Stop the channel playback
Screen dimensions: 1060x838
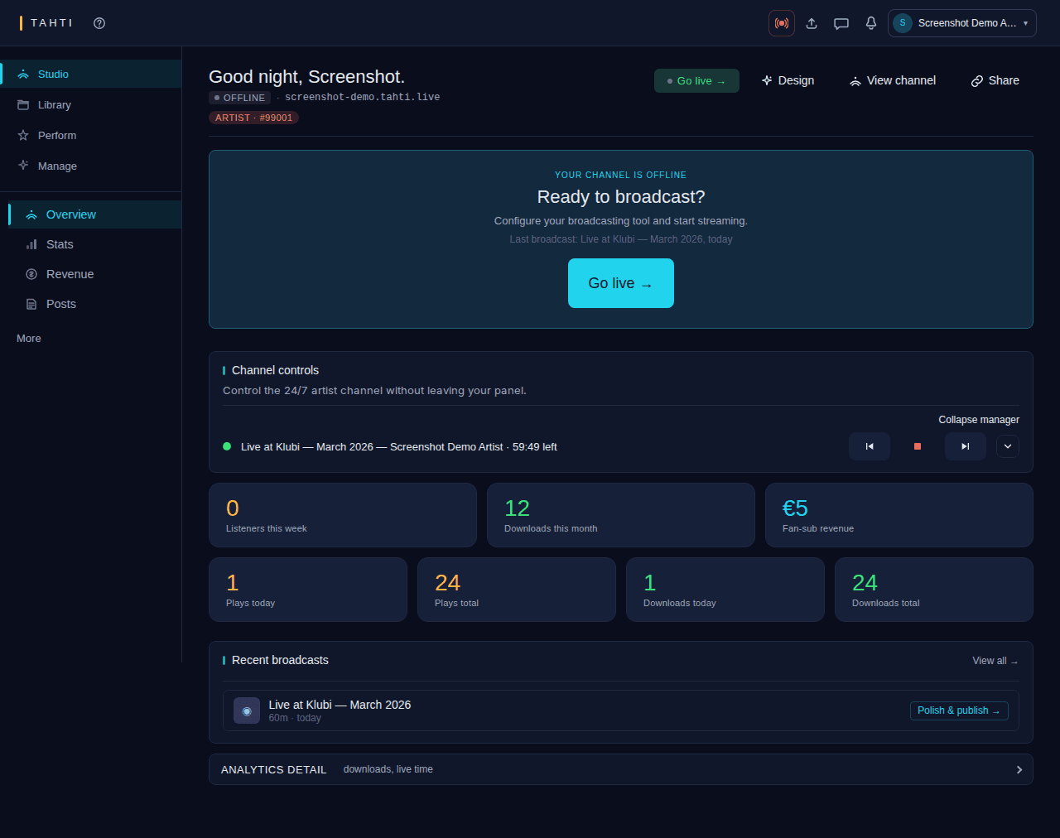[x=918, y=446]
